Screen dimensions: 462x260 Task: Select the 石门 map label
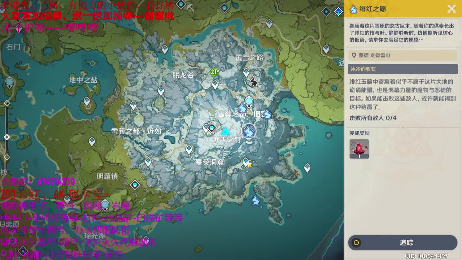14,47
